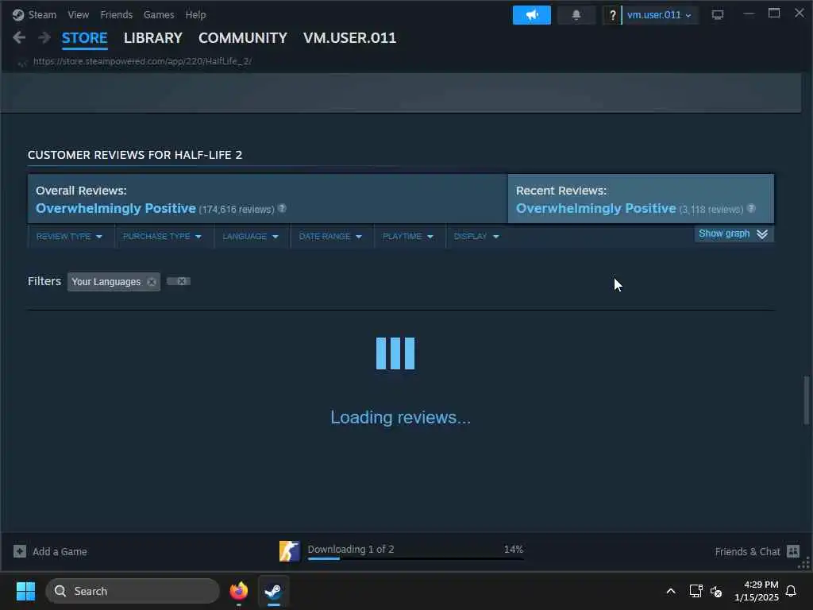The width and height of the screenshot is (813, 610).
Task: Expand the Playtime filter dropdown
Action: [x=407, y=237]
